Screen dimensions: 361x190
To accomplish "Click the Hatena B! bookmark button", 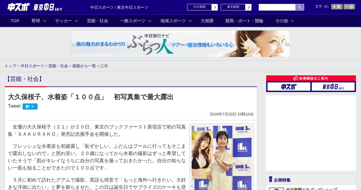I will click(30, 106).
